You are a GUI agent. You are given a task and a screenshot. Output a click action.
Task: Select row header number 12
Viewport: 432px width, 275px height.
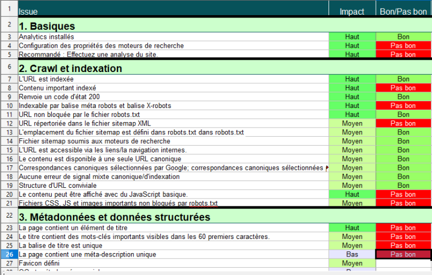point(10,124)
